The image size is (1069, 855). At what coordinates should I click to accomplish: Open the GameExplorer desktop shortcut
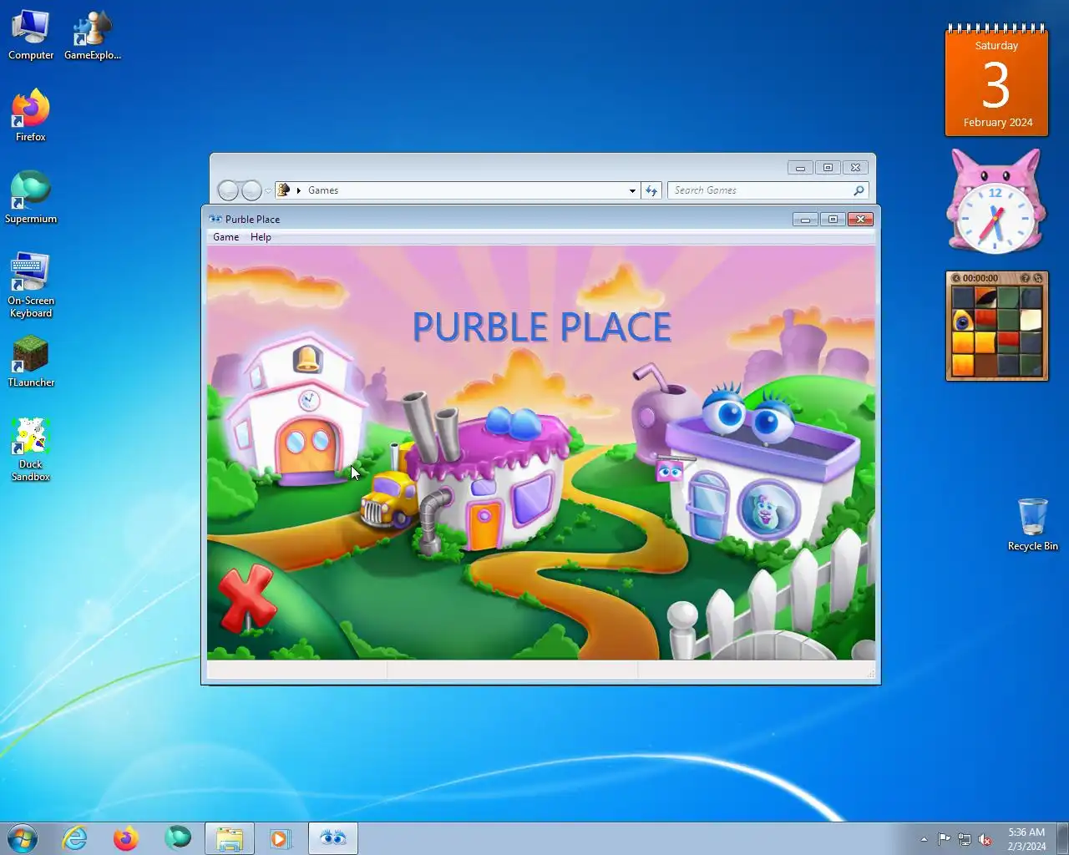click(93, 35)
